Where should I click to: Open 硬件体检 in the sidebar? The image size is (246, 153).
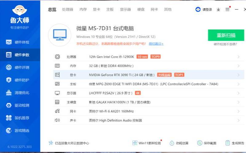(x=20, y=42)
